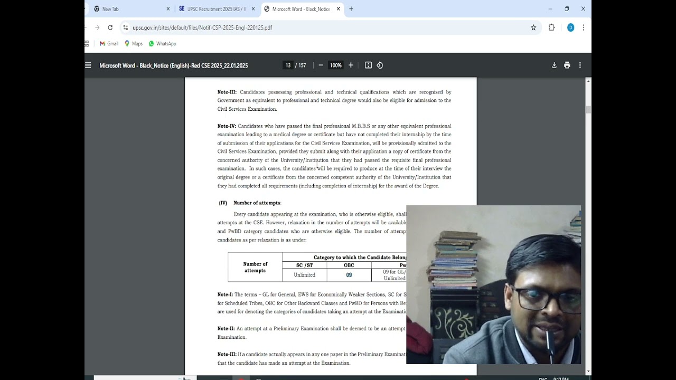Screen dimensions: 676x380
Task: Click the 'SC /ST' table header
Action: click(x=305, y=265)
